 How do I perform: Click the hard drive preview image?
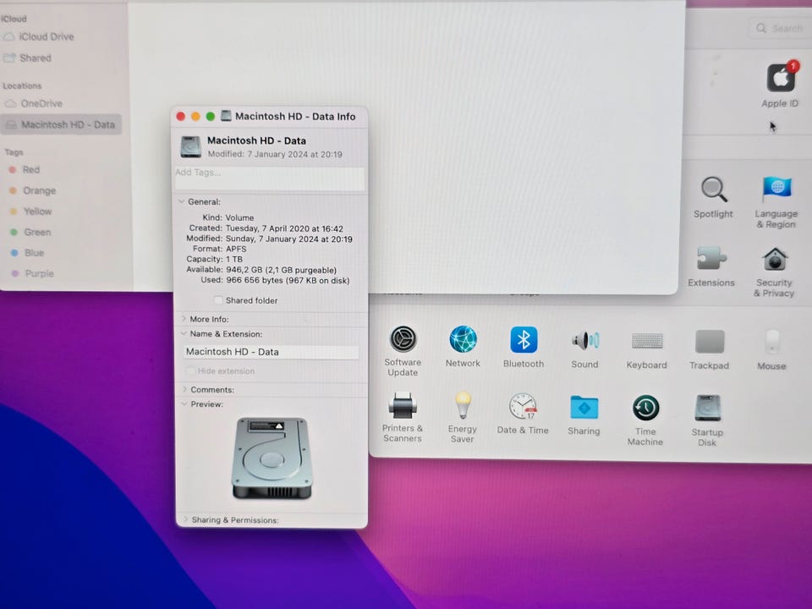click(x=272, y=458)
